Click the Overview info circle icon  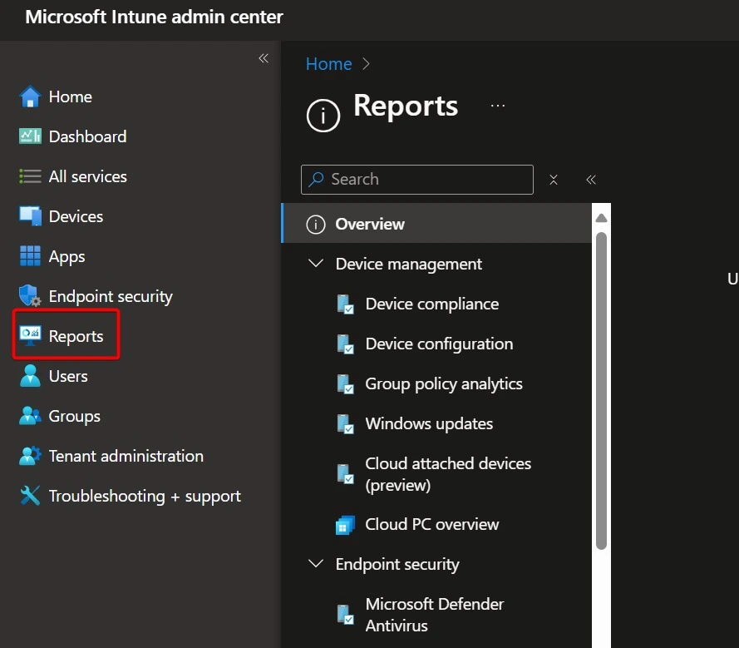(x=316, y=225)
